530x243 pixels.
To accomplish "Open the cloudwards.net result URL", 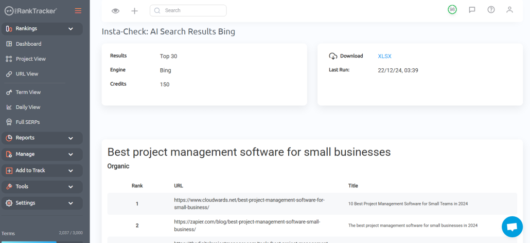I will [250, 203].
